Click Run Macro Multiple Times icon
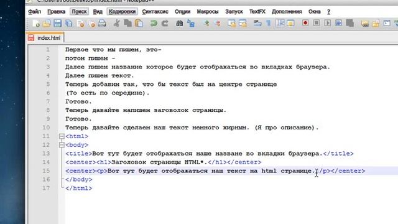Screen dimensions: 398x224 (338, 23)
